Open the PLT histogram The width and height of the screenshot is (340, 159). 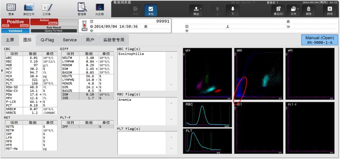point(207,141)
